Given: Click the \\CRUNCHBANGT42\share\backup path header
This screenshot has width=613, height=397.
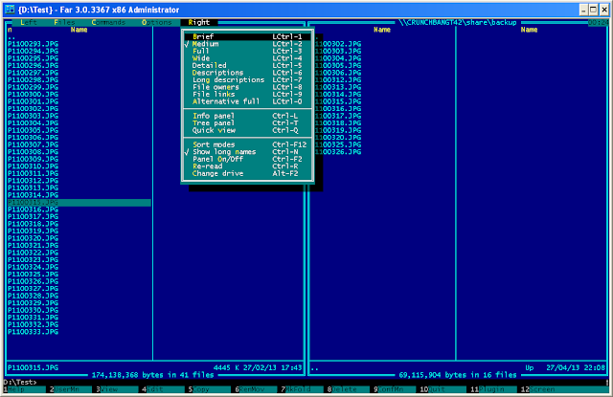Looking at the screenshot, I should click(458, 22).
